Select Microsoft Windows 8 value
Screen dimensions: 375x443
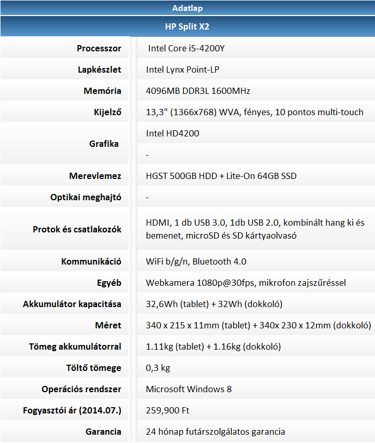pos(189,389)
